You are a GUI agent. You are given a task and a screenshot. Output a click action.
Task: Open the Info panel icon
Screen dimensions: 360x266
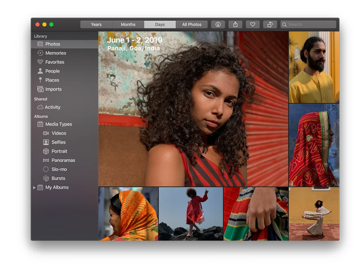tap(218, 24)
